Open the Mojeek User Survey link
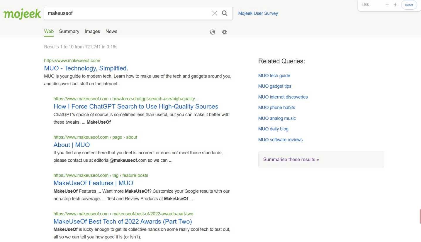Viewport: 421px width, 242px height. (258, 13)
